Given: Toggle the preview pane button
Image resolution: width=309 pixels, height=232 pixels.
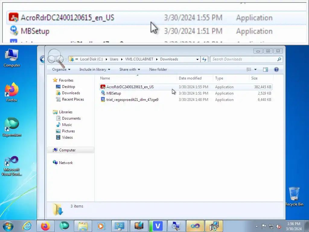Looking at the screenshot, I should click(x=266, y=69).
